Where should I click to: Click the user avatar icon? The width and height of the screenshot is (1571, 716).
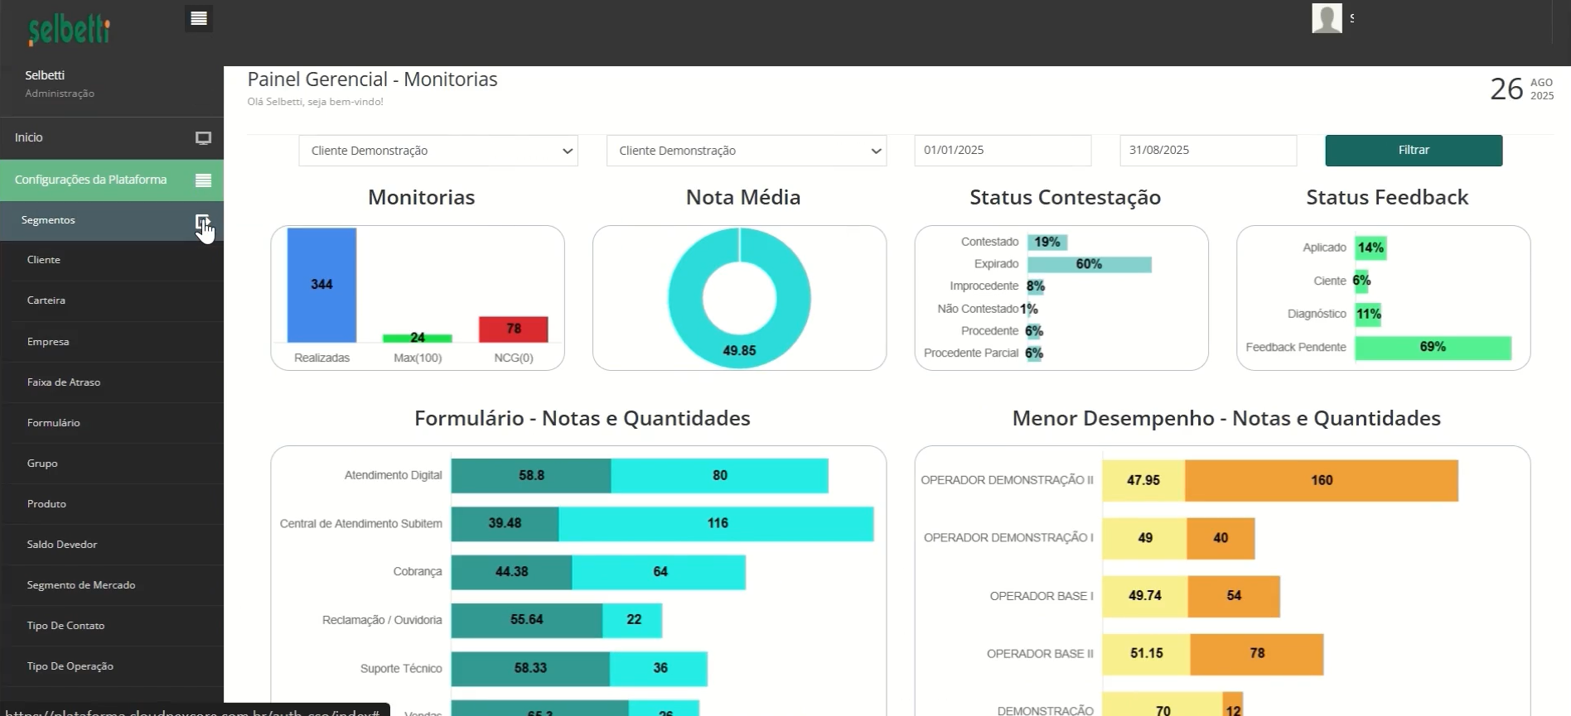click(1327, 18)
